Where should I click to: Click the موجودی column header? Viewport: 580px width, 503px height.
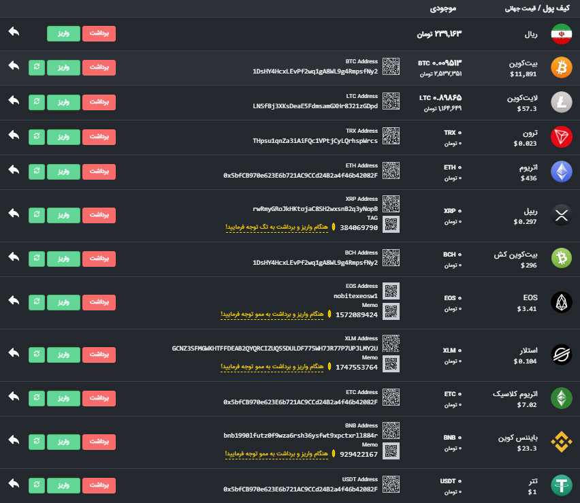click(x=443, y=9)
